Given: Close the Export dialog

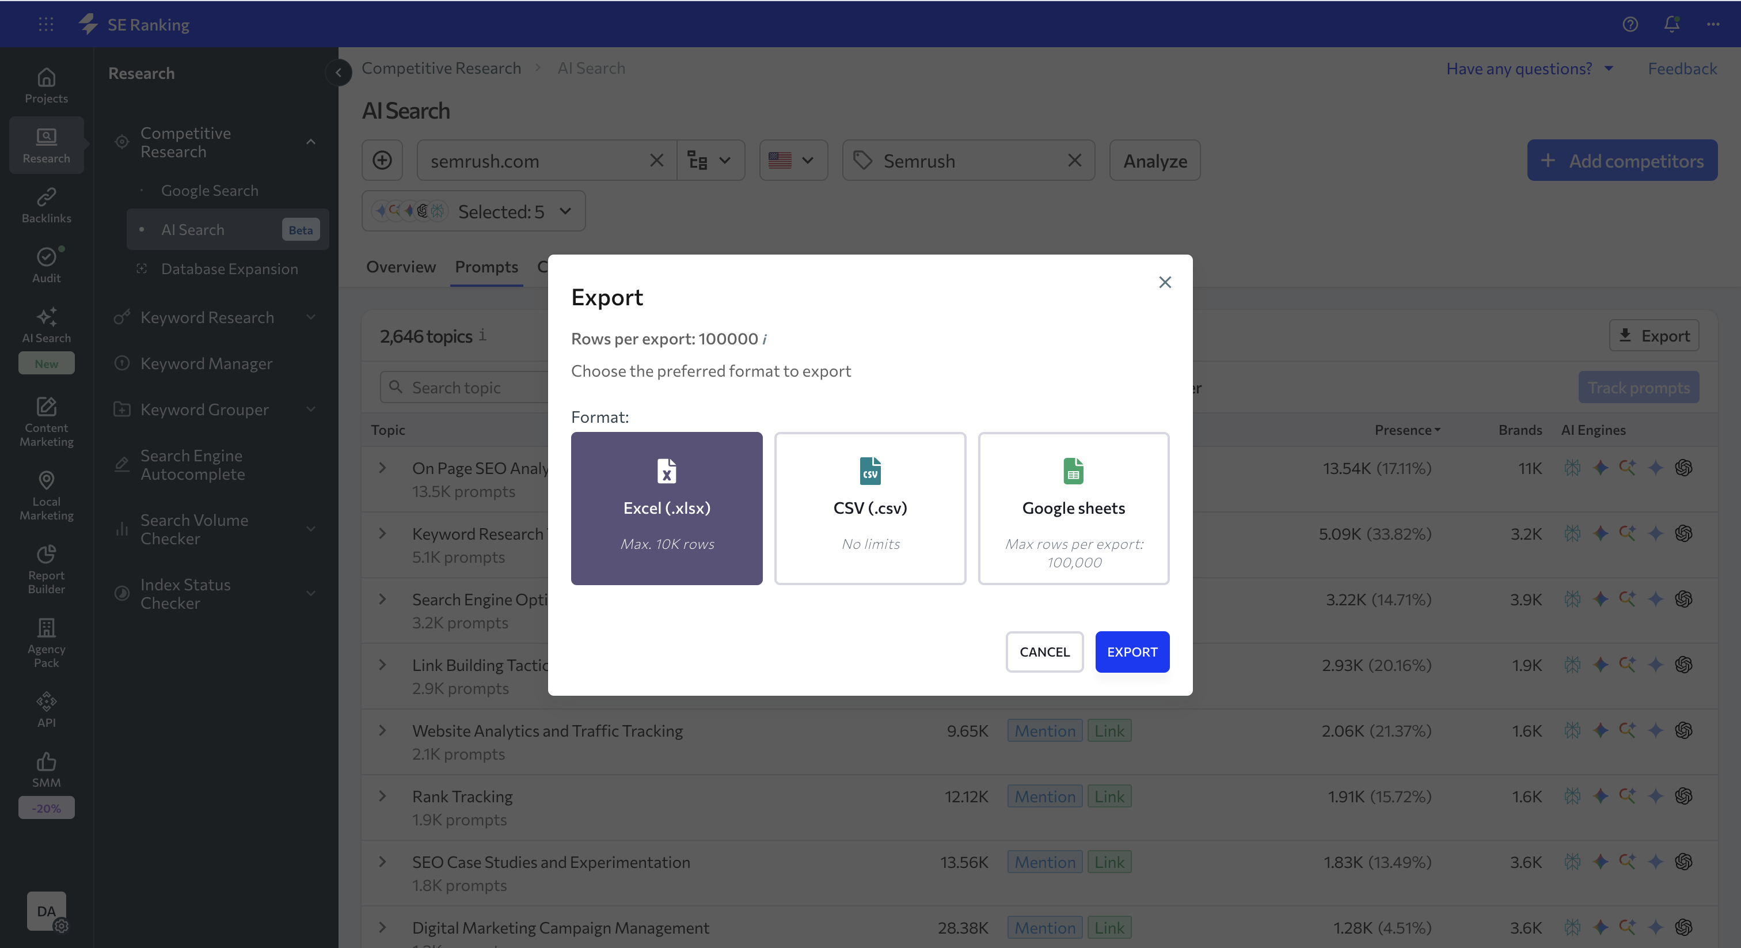Looking at the screenshot, I should (x=1165, y=282).
